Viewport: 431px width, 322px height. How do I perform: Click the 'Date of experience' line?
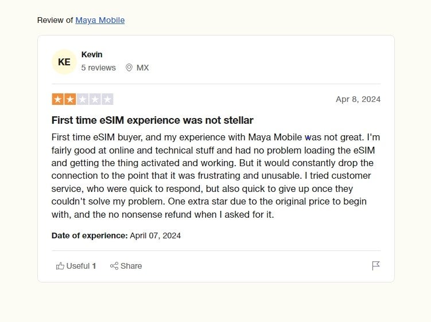tap(116, 235)
